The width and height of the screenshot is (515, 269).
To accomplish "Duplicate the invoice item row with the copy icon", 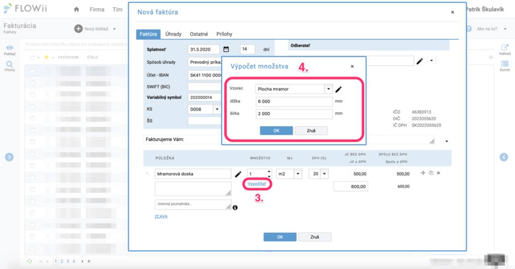I will point(431,173).
